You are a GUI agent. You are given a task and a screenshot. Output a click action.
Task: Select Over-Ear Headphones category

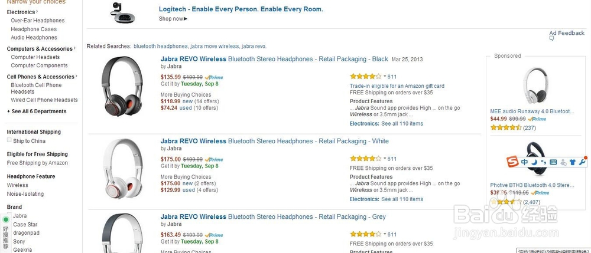point(38,21)
